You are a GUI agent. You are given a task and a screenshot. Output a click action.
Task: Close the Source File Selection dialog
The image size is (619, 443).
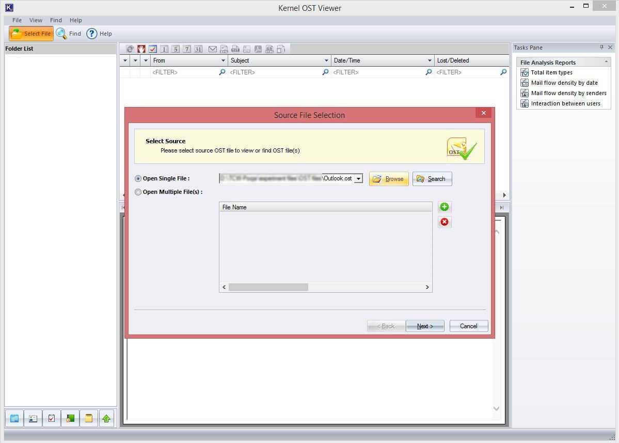pos(484,113)
